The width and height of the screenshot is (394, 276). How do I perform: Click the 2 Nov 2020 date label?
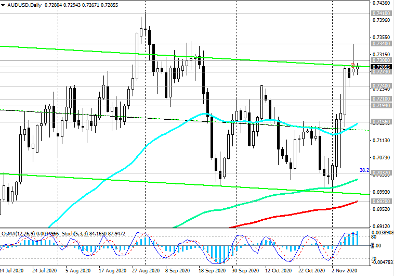344,271
